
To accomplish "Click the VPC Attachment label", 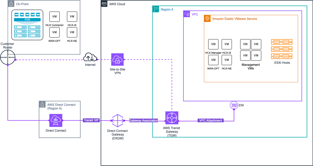I will pyautogui.click(x=210, y=120).
